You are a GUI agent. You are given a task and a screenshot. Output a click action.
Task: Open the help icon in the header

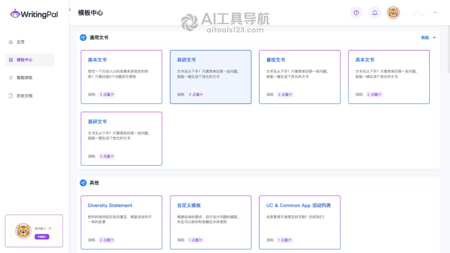(356, 12)
